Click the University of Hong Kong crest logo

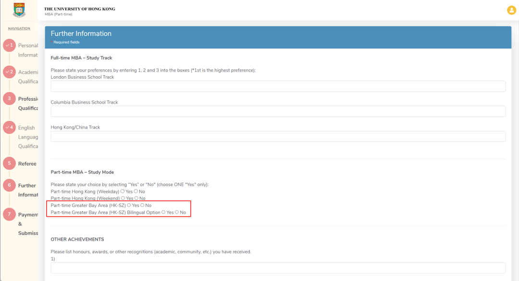(19, 10)
